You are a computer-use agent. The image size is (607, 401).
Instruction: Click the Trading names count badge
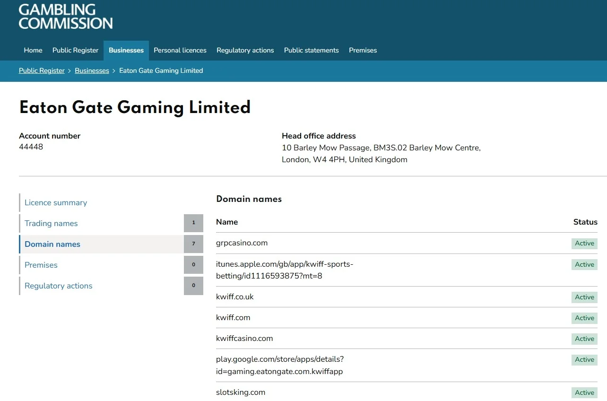193,223
